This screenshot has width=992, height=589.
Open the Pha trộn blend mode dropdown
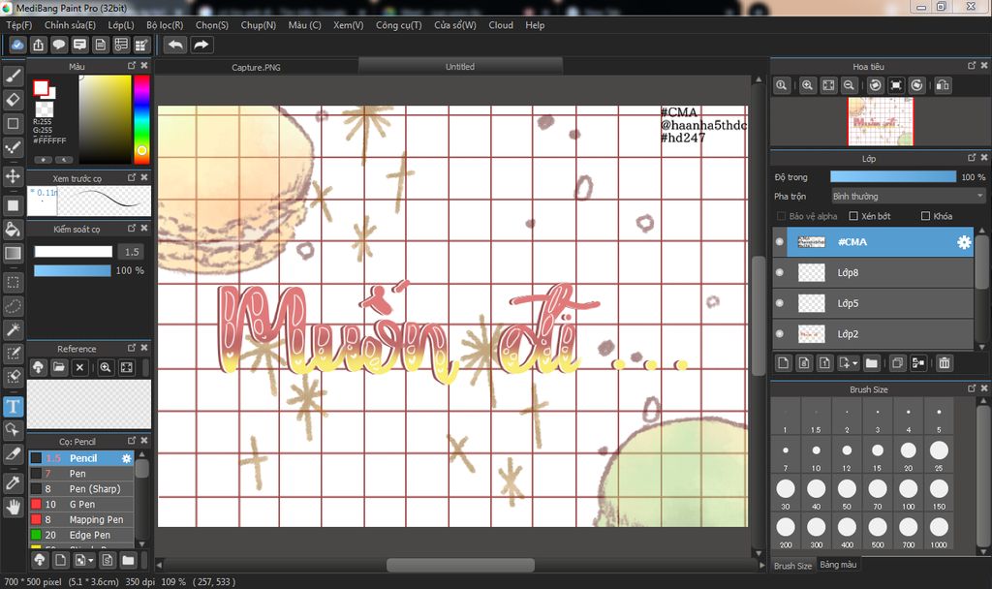click(x=908, y=196)
